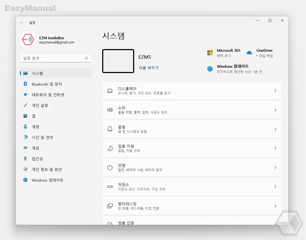
Task: Click the desktop preview thumbnail beside EZMS
Action: pyautogui.click(x=118, y=61)
